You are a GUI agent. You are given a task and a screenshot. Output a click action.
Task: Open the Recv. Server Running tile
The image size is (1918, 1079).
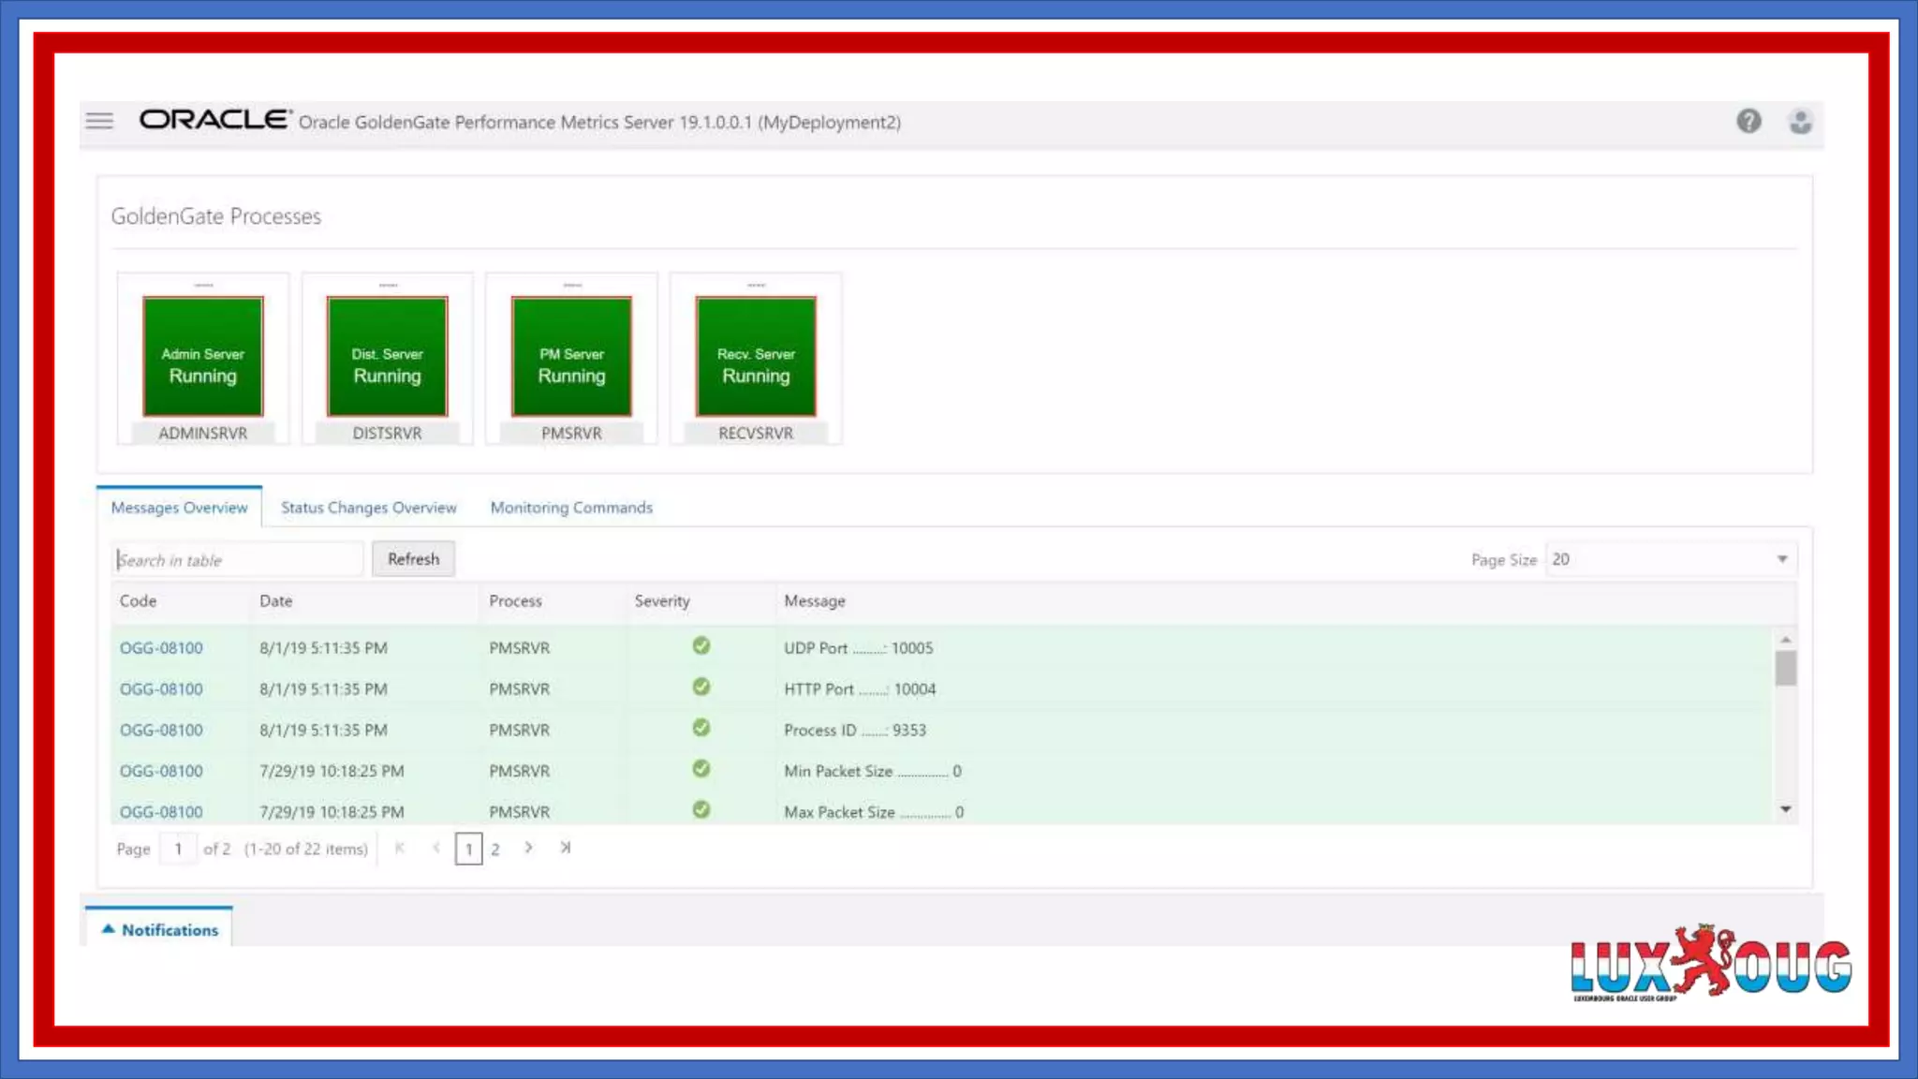[756, 357]
